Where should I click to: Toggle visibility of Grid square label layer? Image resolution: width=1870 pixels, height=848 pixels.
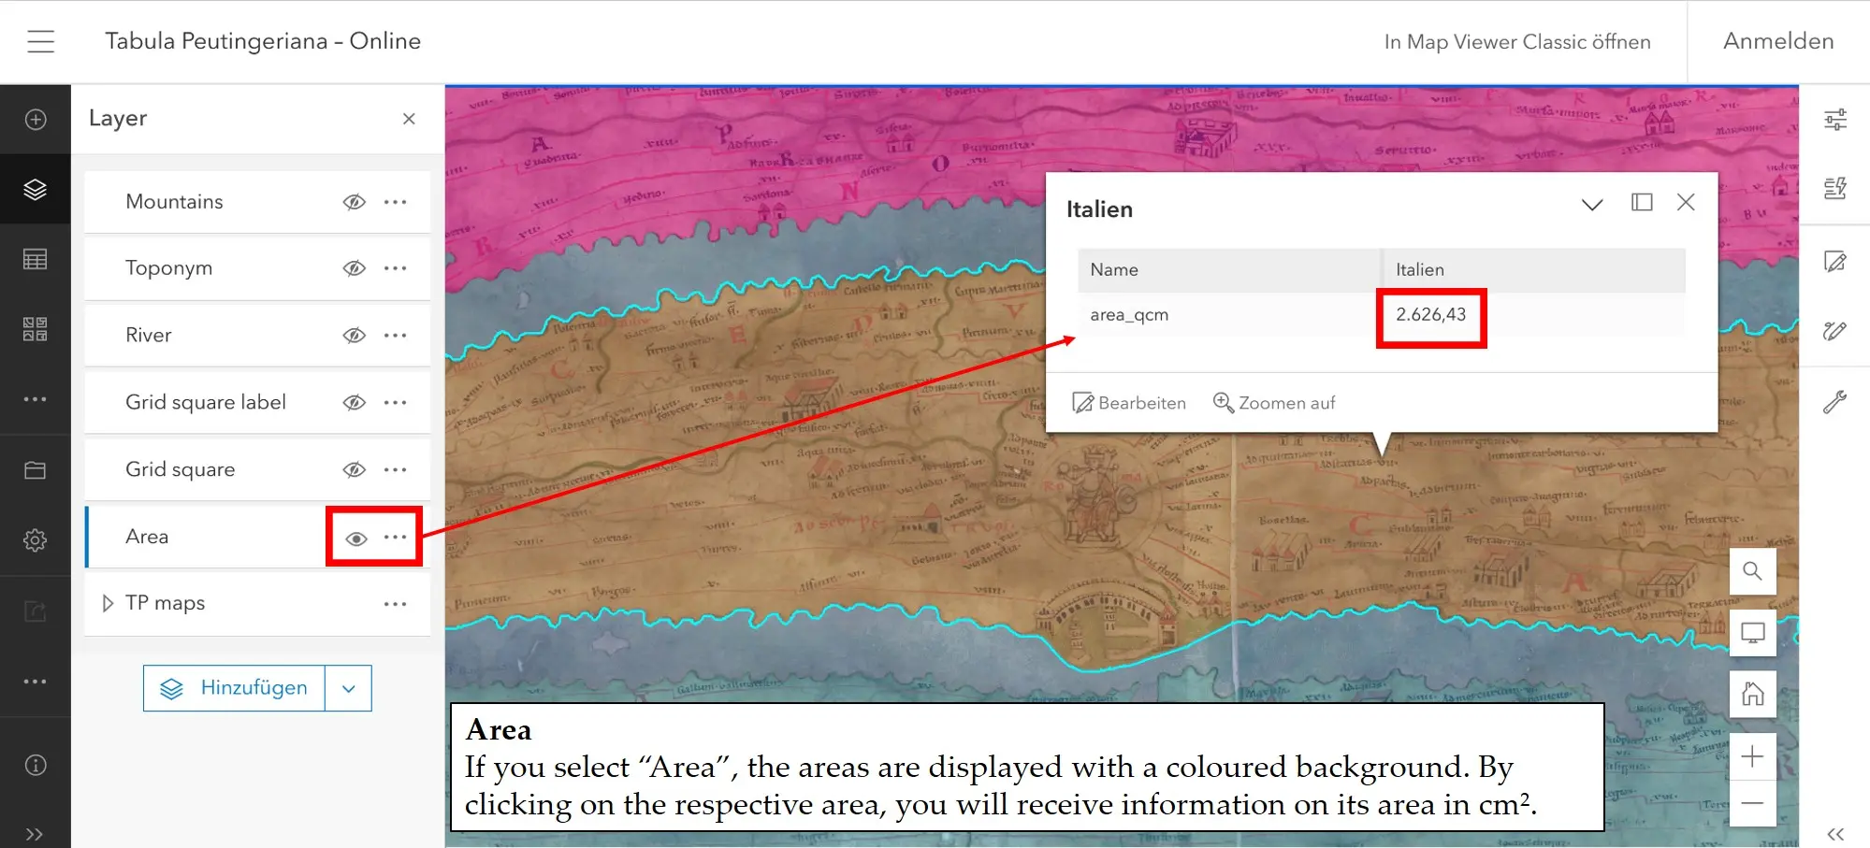click(354, 402)
